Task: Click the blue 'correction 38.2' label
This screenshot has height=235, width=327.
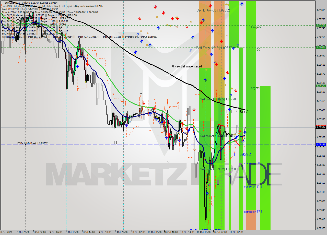Action: pyautogui.click(x=253, y=163)
